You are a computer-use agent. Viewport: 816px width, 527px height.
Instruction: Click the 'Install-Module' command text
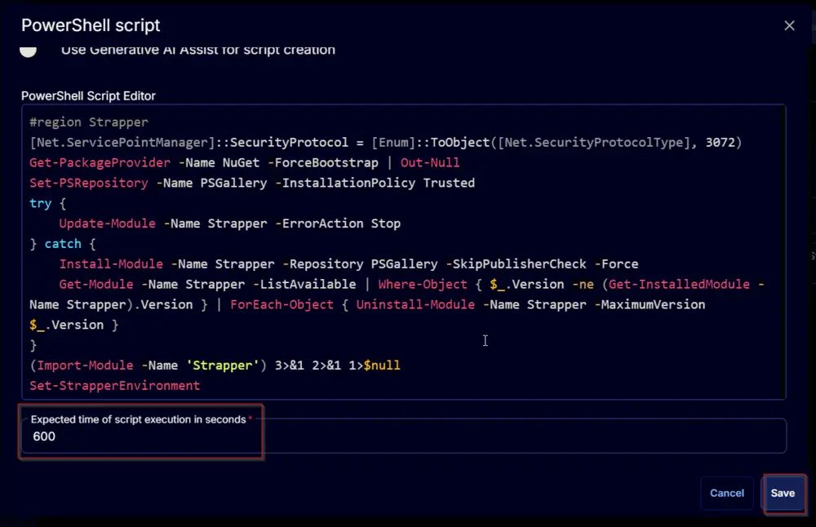111,264
